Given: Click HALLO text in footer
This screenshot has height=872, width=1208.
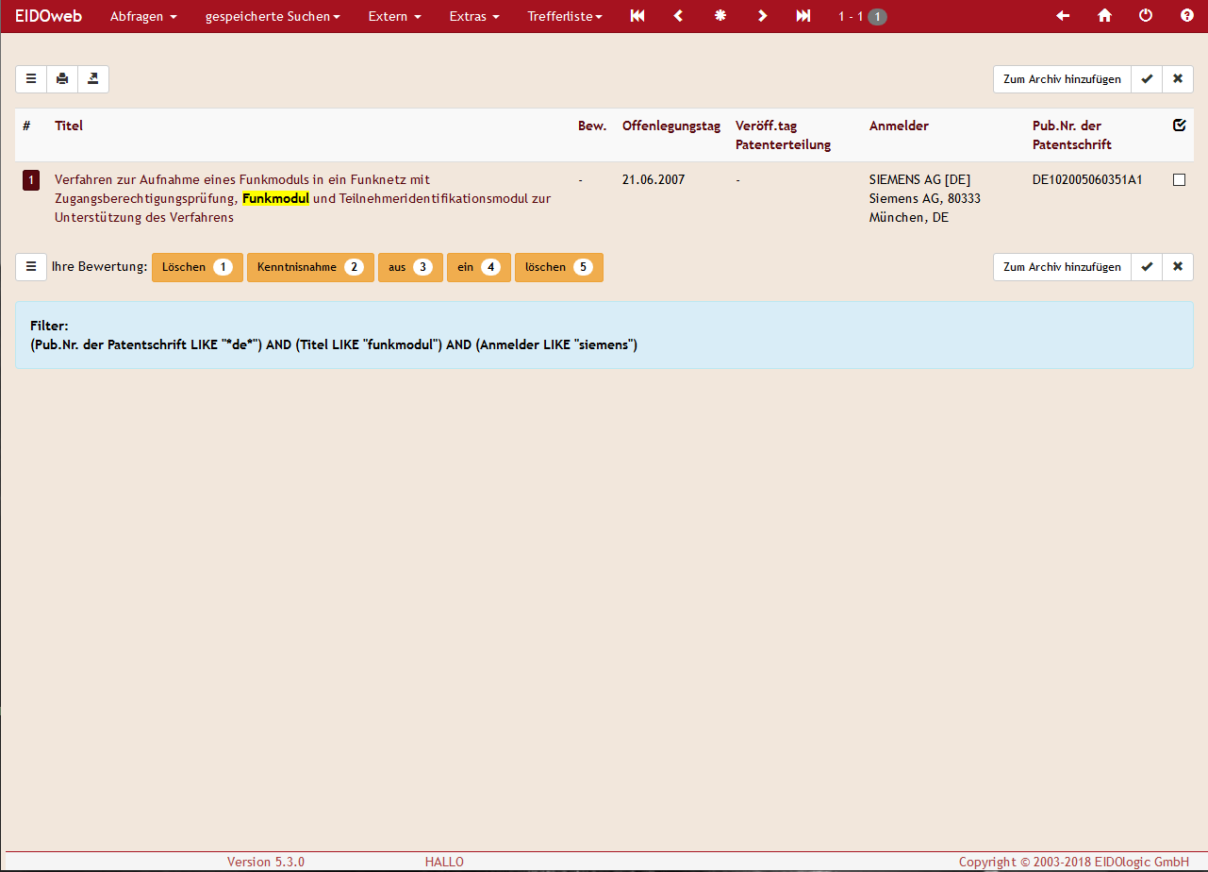Looking at the screenshot, I should [x=444, y=862].
